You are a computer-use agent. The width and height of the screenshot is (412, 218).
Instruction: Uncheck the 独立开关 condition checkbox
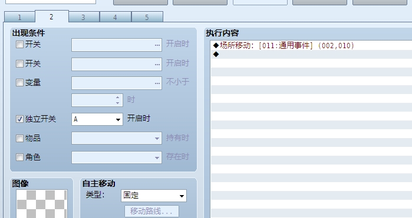(x=19, y=119)
